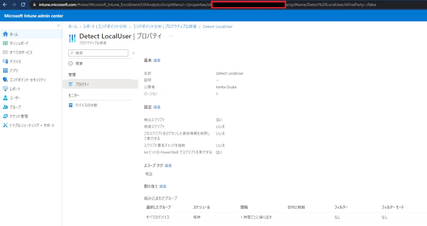
Task: Click the 検索 search input field
Action: click(x=98, y=53)
